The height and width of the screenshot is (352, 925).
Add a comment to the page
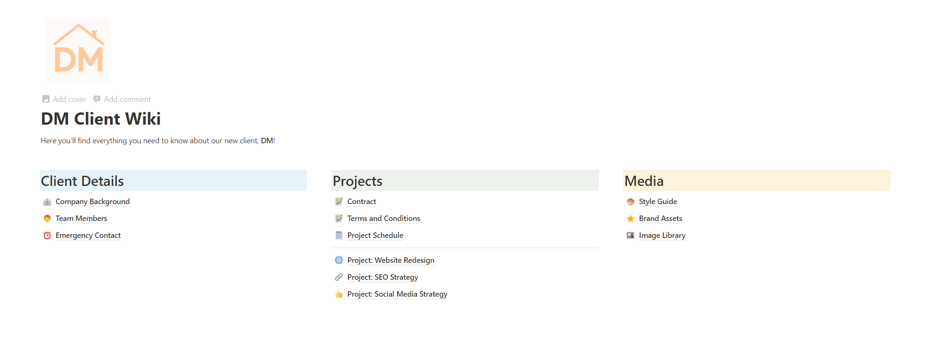tap(122, 99)
